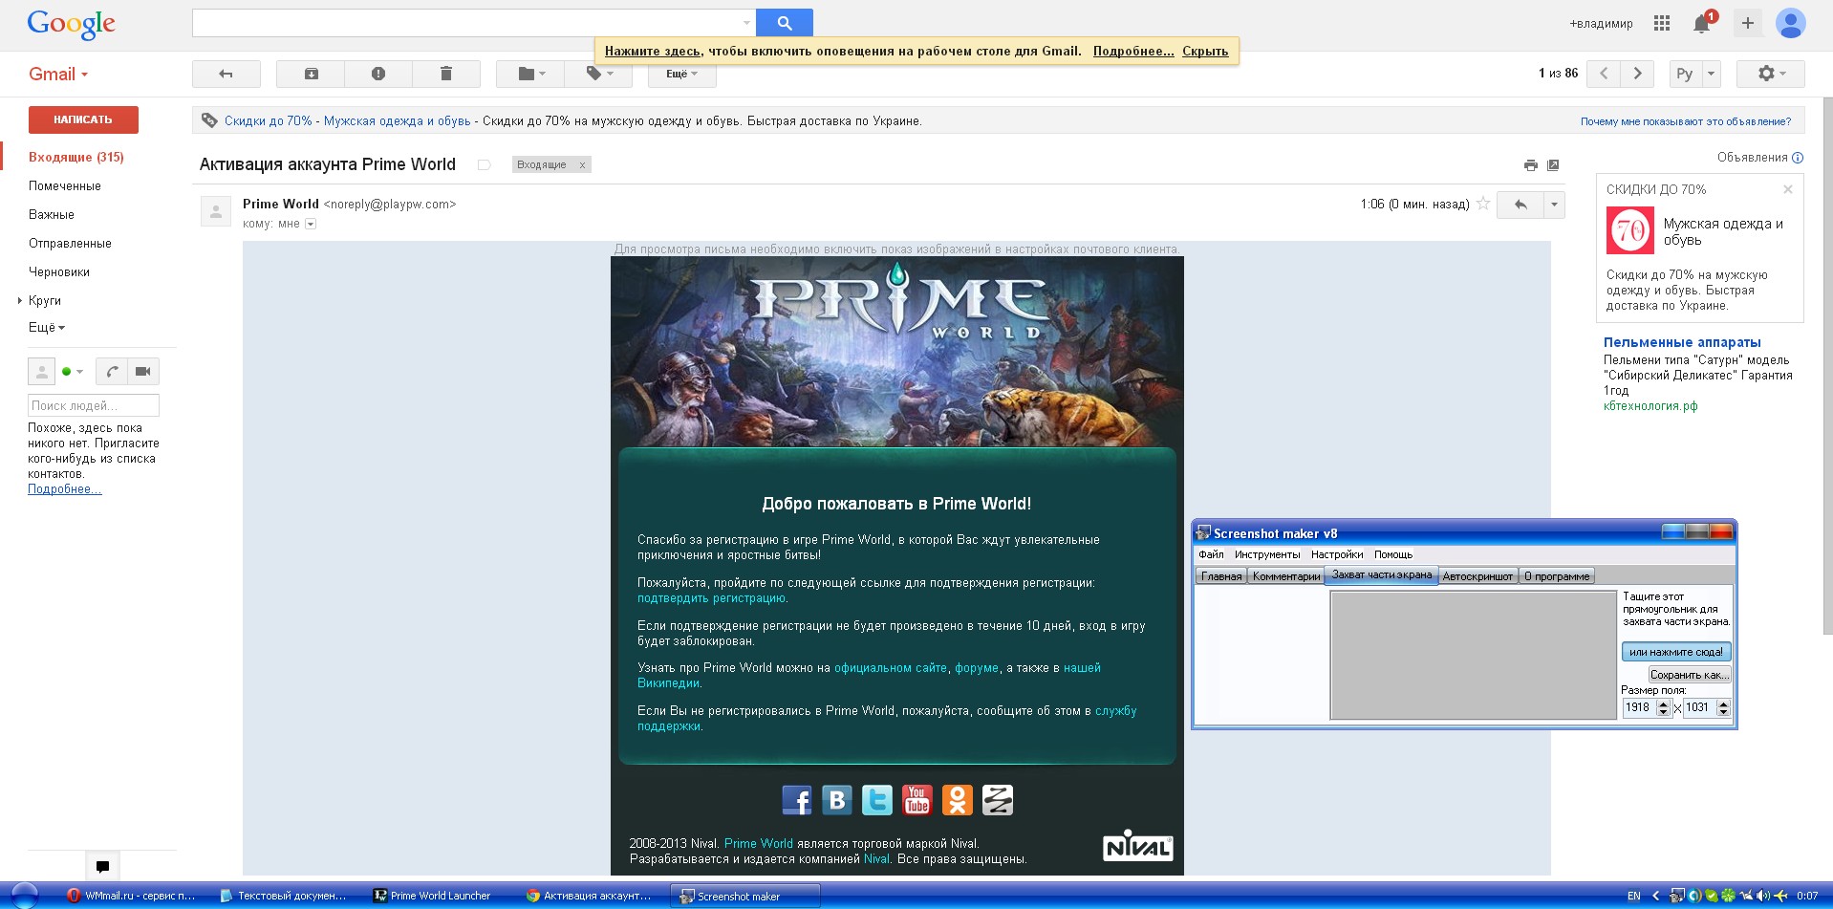Switch to the Автоскриншот tab

pyautogui.click(x=1477, y=576)
